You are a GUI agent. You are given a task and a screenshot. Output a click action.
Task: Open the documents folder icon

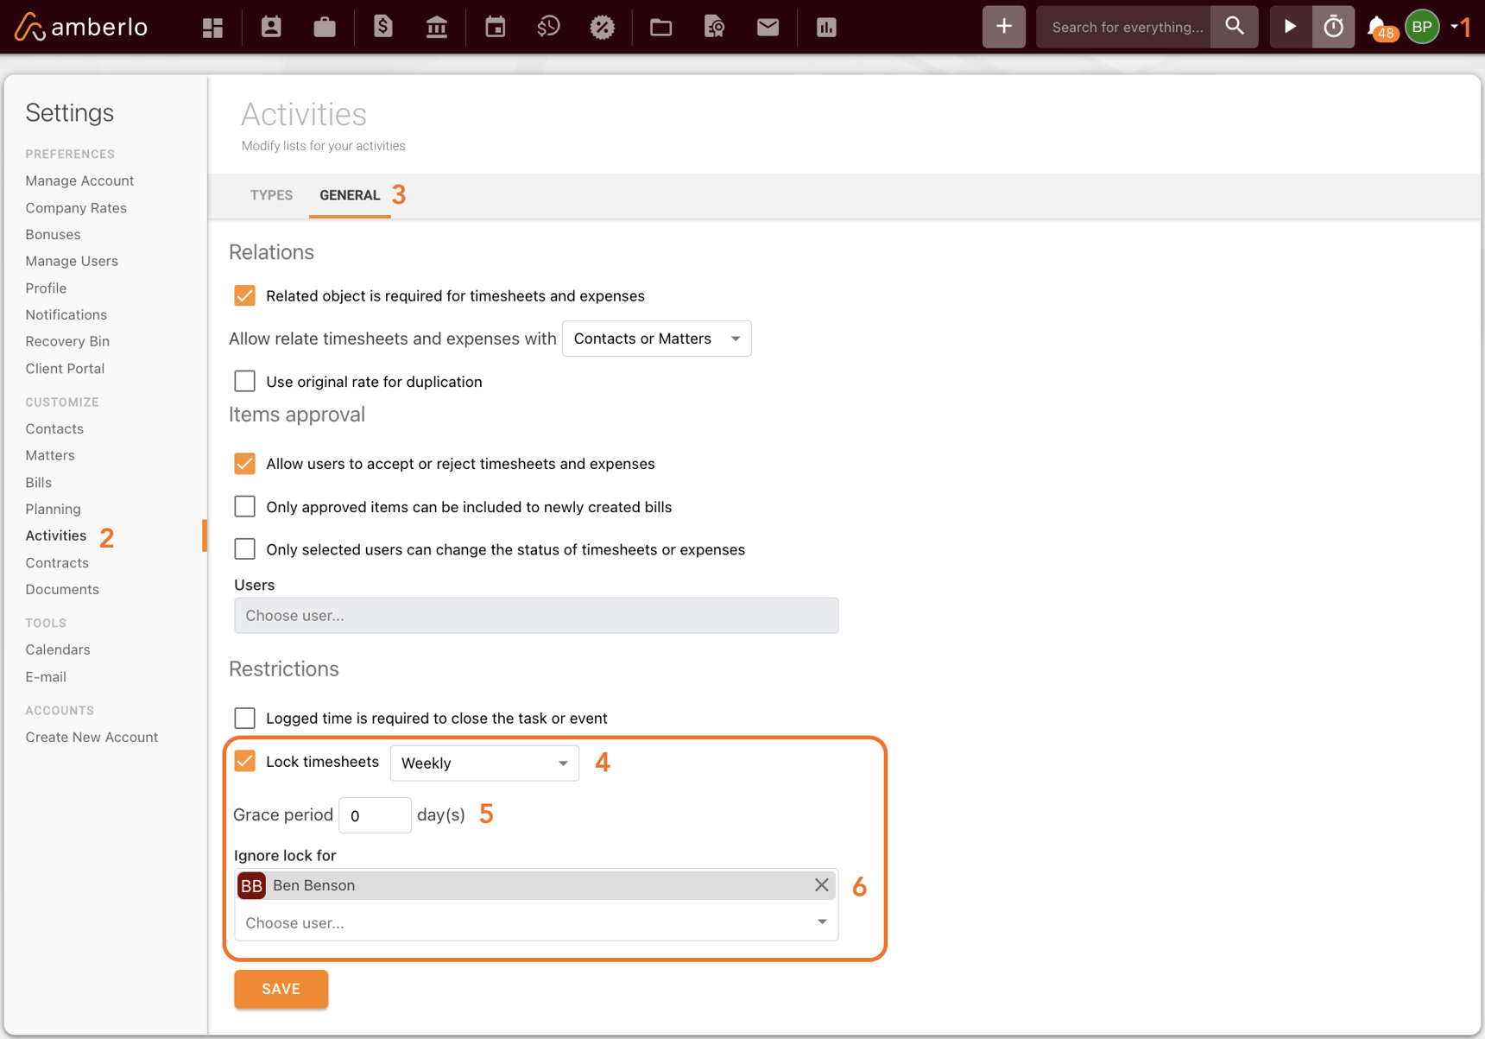click(660, 27)
